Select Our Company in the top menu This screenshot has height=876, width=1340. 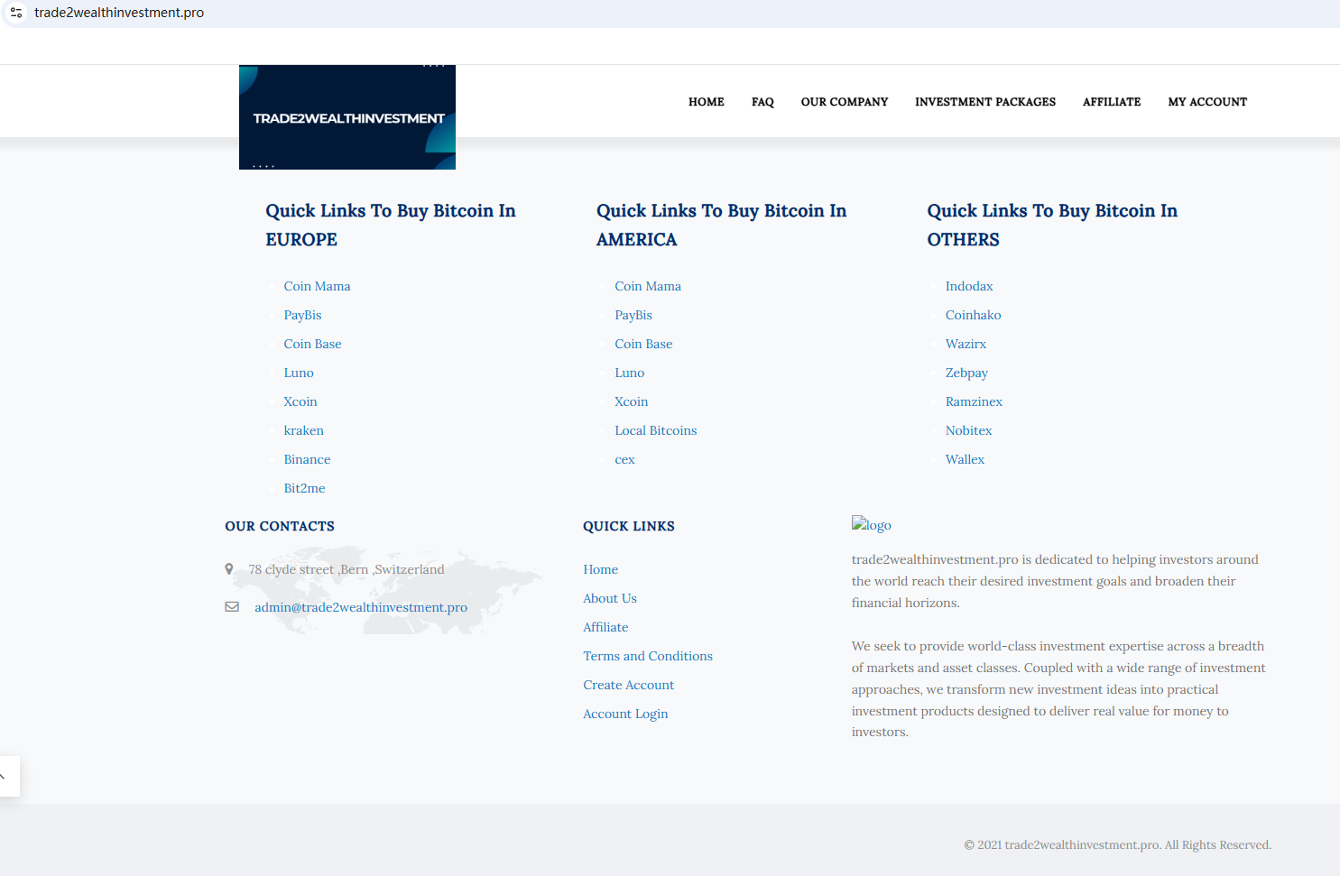point(844,102)
